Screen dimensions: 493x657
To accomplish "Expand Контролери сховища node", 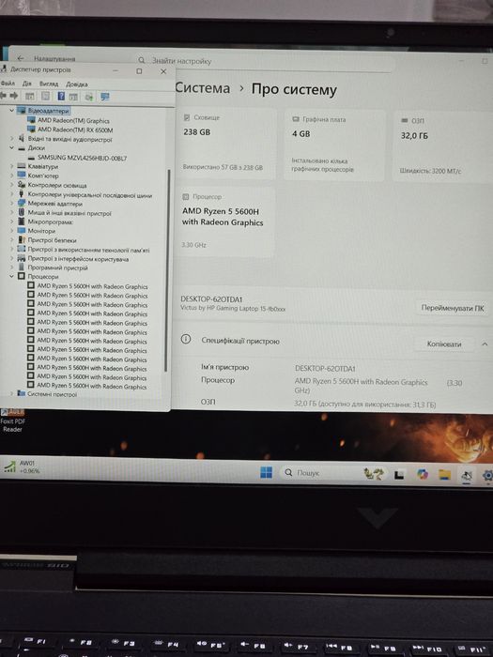I will pos(11,184).
